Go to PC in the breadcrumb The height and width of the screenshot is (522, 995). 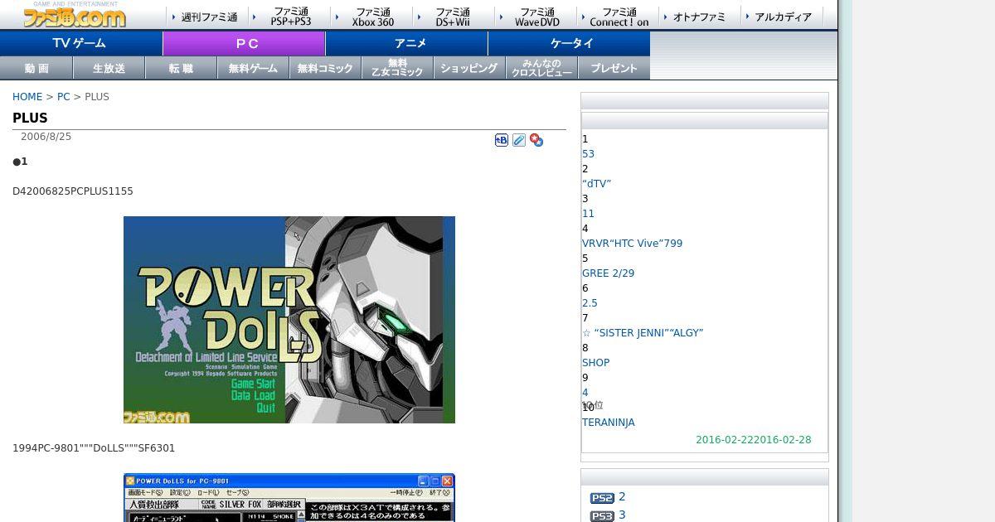pos(64,97)
